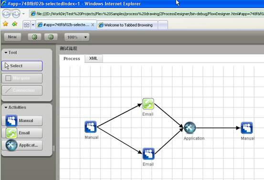Click the blue Email node at bottom
This screenshot has width=264, height=180.
tap(148, 154)
